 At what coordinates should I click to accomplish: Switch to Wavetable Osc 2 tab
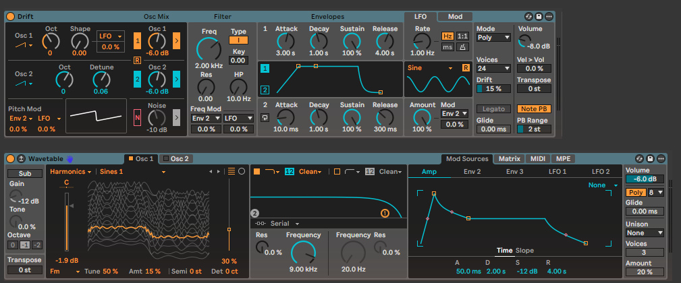tap(176, 158)
